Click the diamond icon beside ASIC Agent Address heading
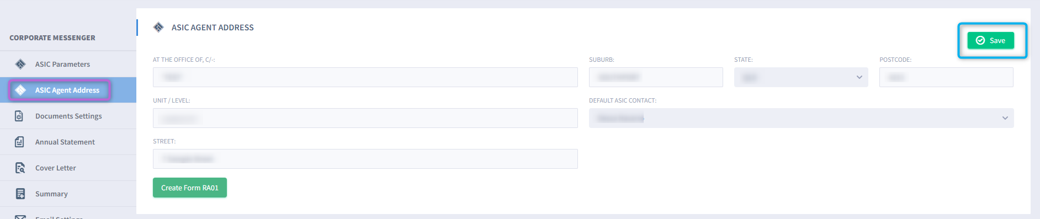Screen dimensions: 1040x219 click(x=158, y=27)
